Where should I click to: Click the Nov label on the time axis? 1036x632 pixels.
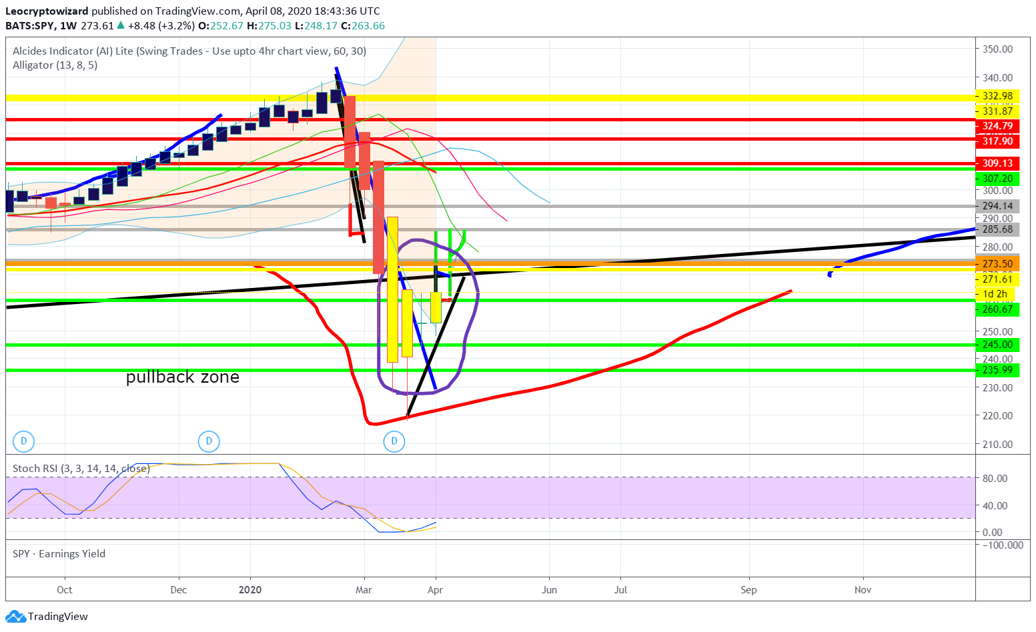coord(863,590)
